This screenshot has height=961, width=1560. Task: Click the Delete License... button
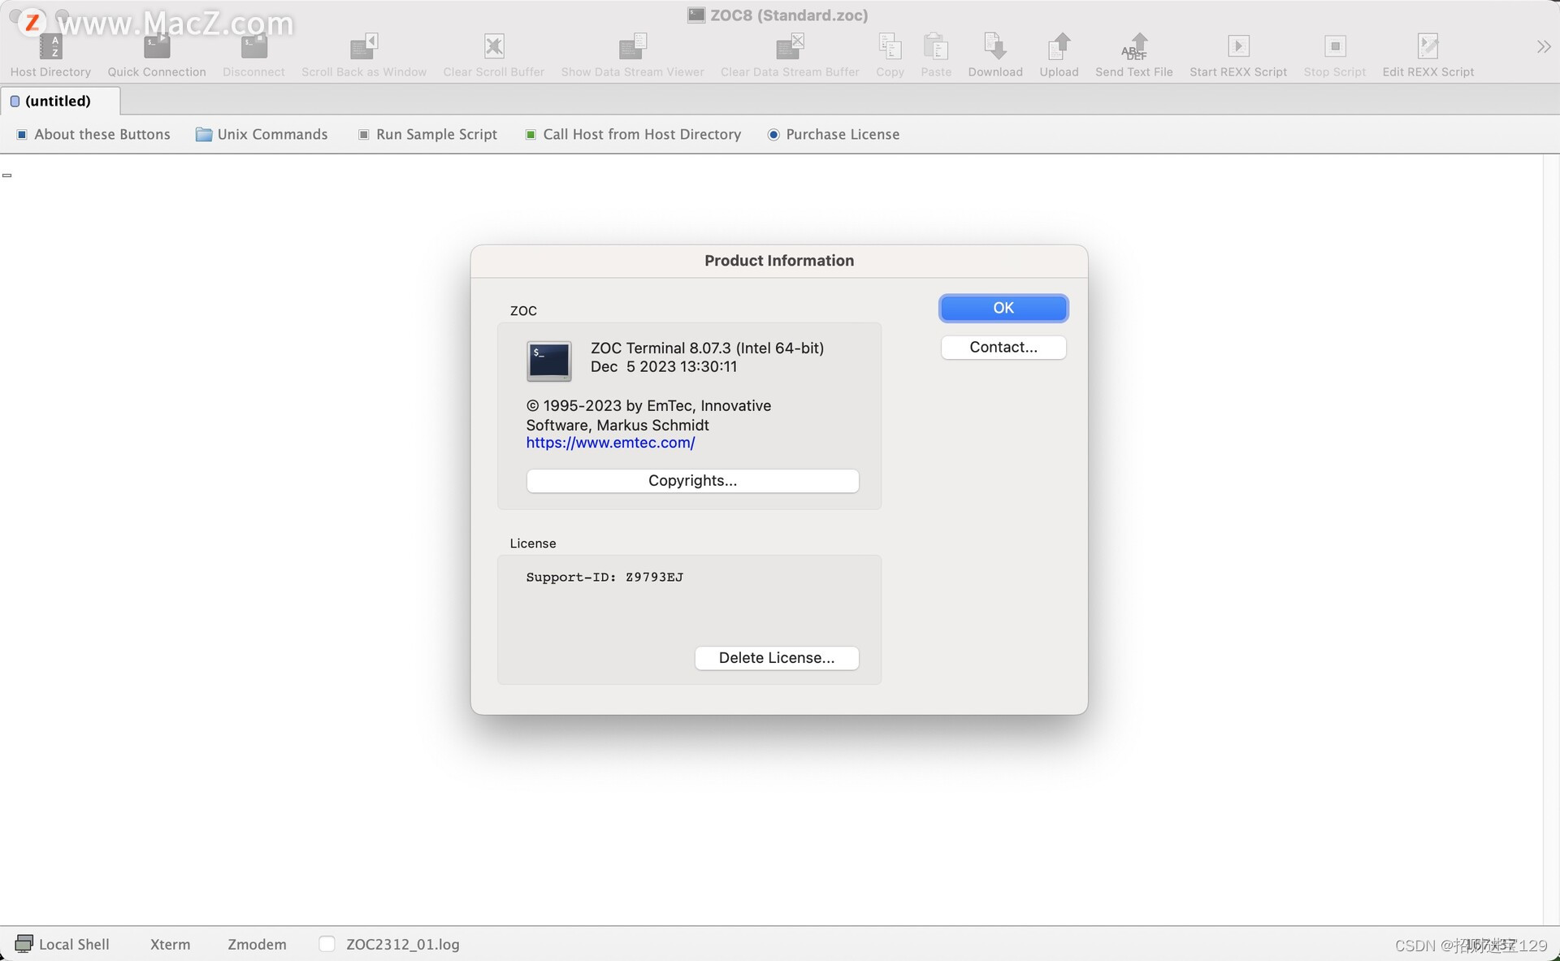pos(777,658)
